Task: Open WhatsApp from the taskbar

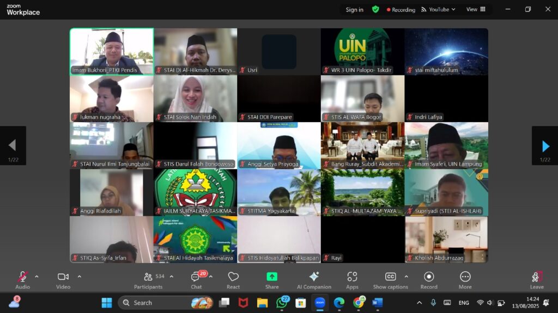Action: 282,303
